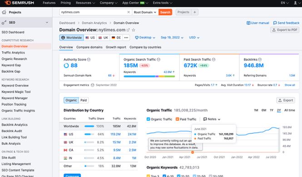Click the Send feedback chat icon
The width and height of the screenshot is (302, 177).
point(275,23)
